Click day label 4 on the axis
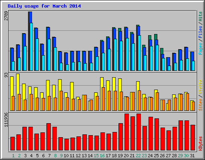Viewport: 205px width, 160px height. pyautogui.click(x=31, y=156)
